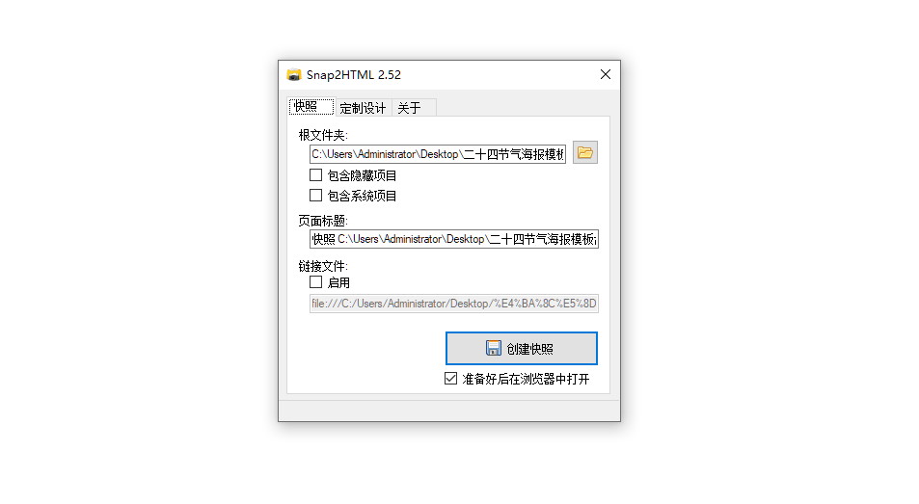Toggle the 启用 link files checkbox
This screenshot has height=504, width=919.
coord(316,282)
